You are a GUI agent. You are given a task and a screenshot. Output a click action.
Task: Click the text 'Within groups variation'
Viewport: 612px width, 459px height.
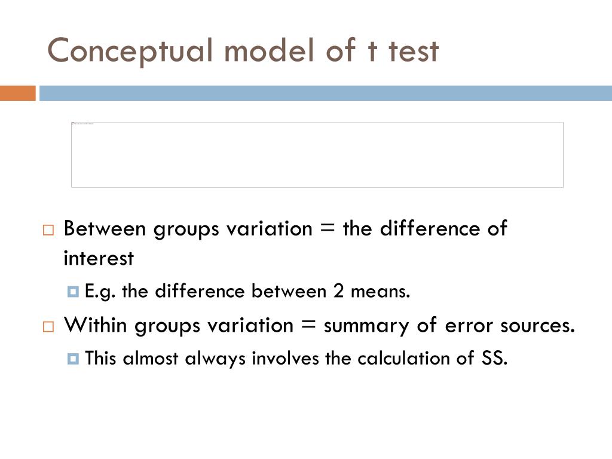[179, 326]
